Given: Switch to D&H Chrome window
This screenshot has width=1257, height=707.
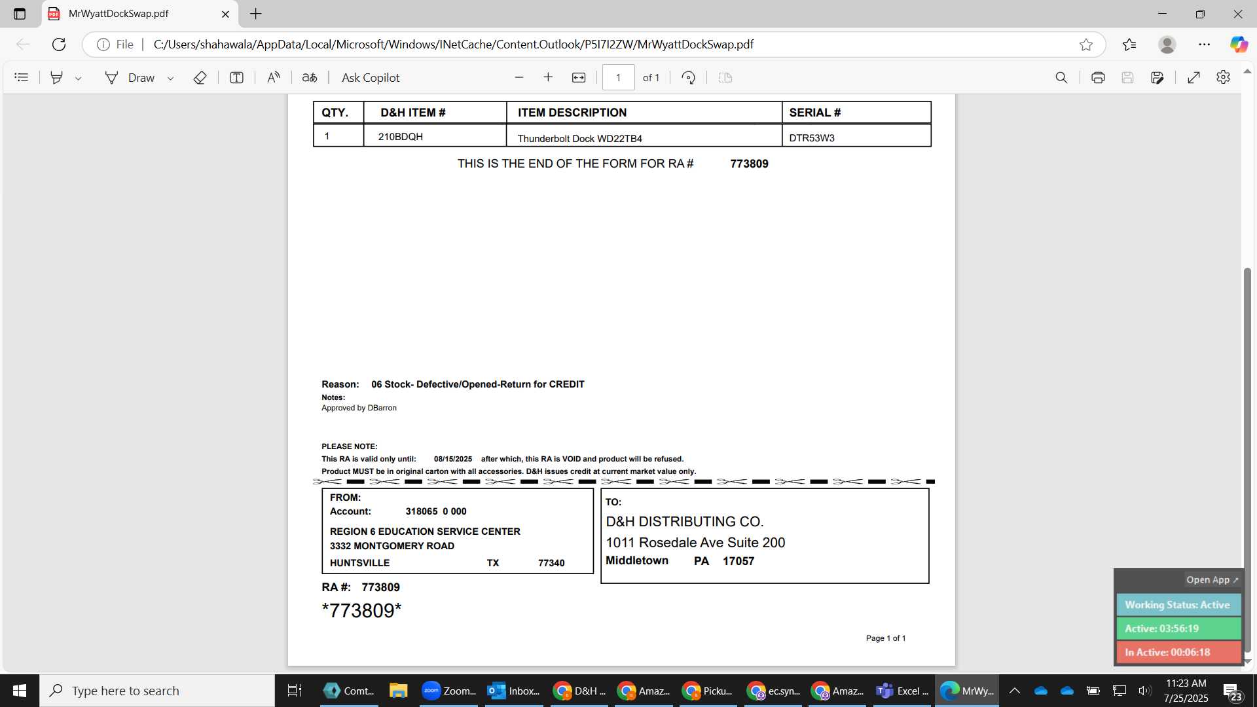Looking at the screenshot, I should coord(579,691).
